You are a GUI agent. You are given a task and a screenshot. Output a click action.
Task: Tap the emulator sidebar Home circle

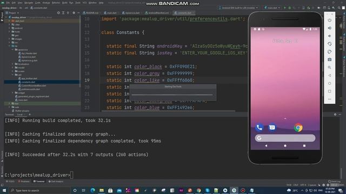point(329,84)
